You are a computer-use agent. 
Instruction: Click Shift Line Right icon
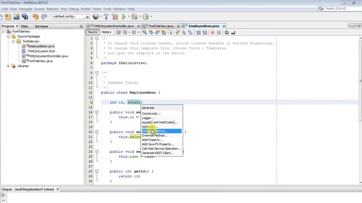[205, 33]
